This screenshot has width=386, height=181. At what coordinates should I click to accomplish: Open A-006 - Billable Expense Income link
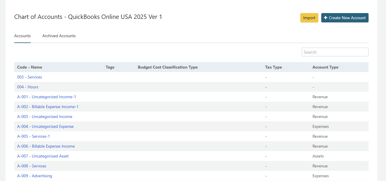pos(46,146)
